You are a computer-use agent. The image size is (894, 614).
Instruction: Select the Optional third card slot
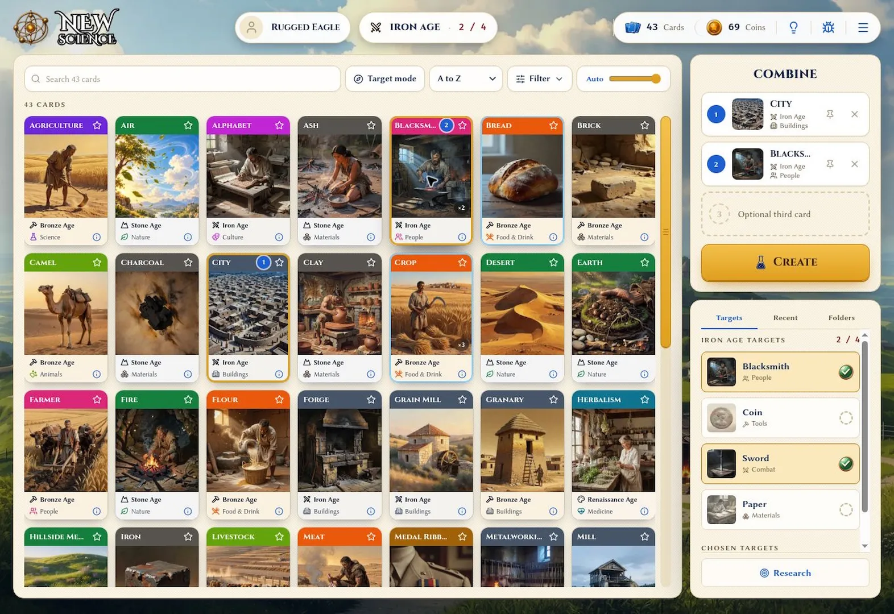(785, 214)
